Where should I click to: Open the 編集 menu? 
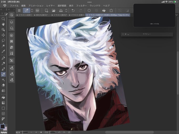point(23,6)
